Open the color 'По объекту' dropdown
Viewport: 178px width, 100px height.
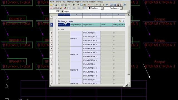[x=102, y=8]
